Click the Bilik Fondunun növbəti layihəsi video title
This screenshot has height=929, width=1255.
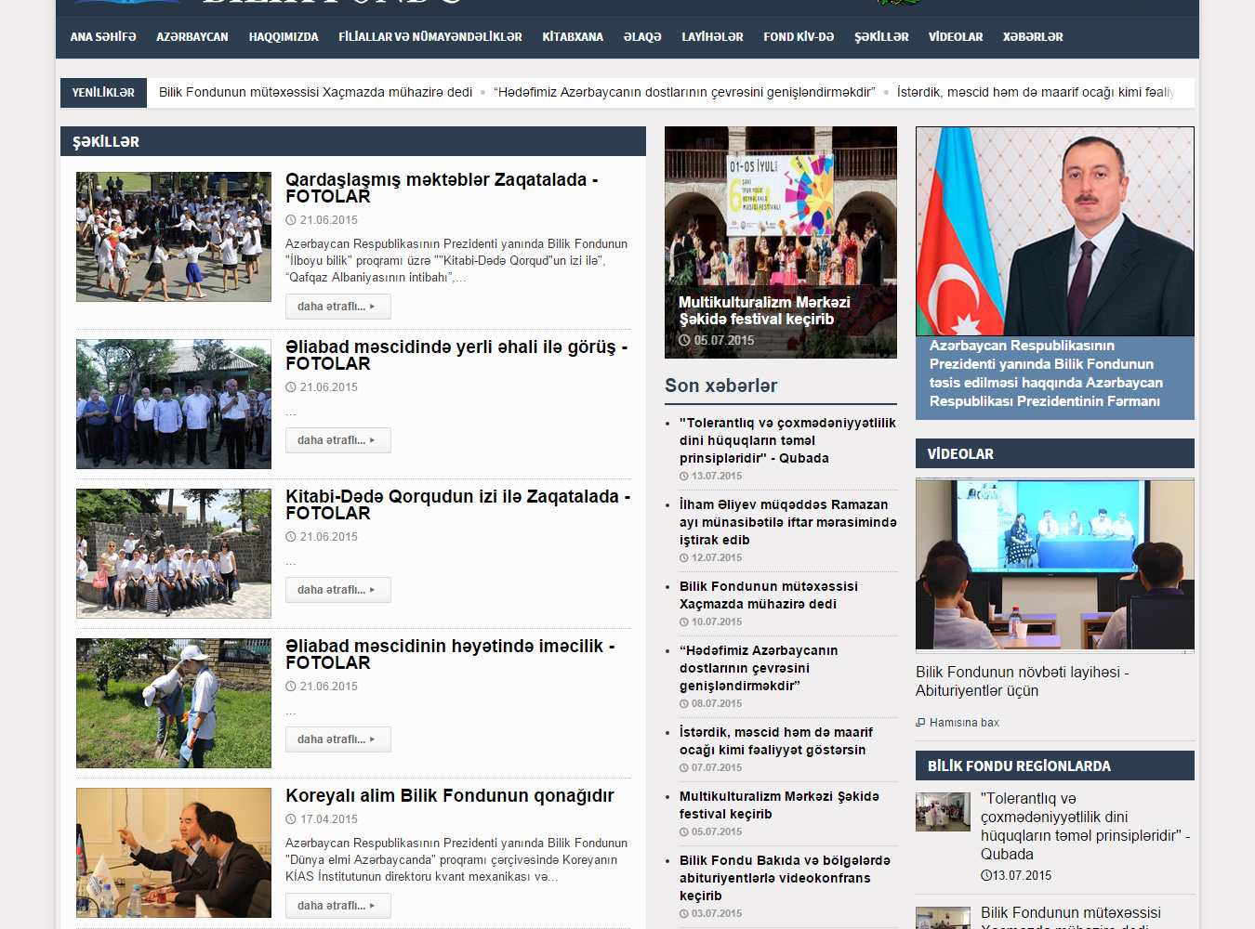click(1022, 681)
